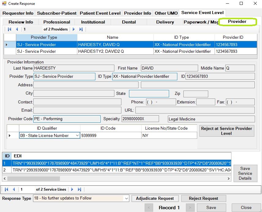The height and width of the screenshot is (212, 262).
Task: Select Service Event Level tab
Action: click(202, 13)
